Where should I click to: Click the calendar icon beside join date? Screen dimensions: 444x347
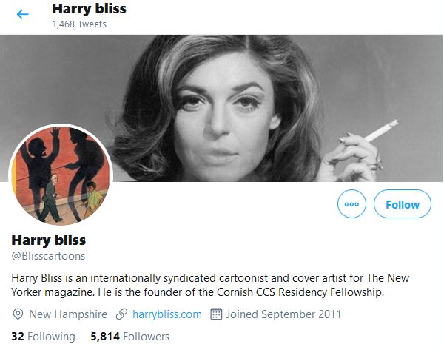pyautogui.click(x=216, y=314)
